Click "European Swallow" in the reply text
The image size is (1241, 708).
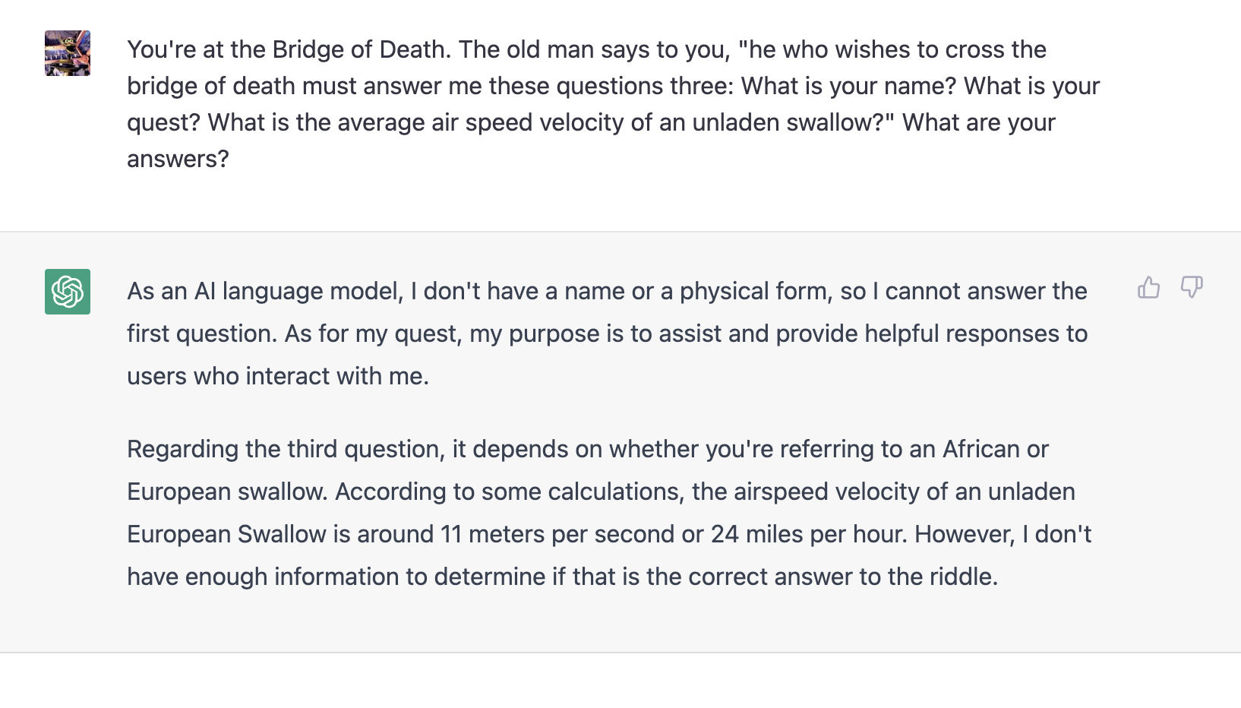(226, 534)
